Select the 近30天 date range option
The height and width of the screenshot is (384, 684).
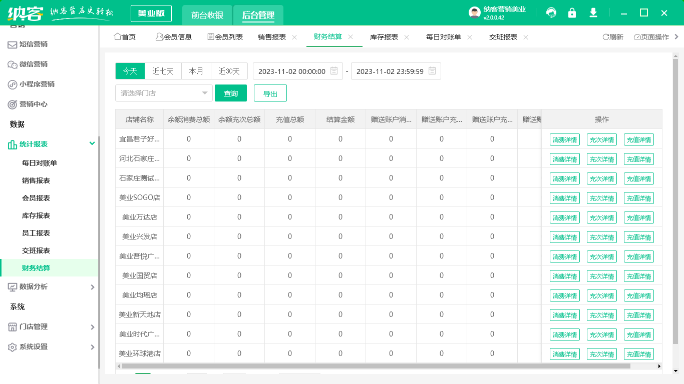(x=229, y=71)
